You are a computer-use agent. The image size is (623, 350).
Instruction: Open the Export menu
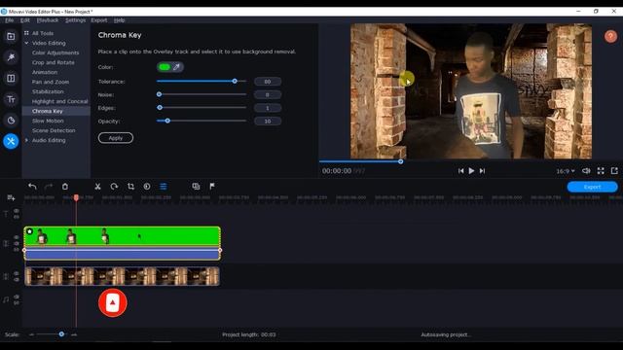[x=99, y=20]
